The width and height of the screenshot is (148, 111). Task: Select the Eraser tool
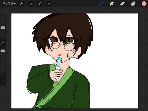pyautogui.click(x=123, y=4)
